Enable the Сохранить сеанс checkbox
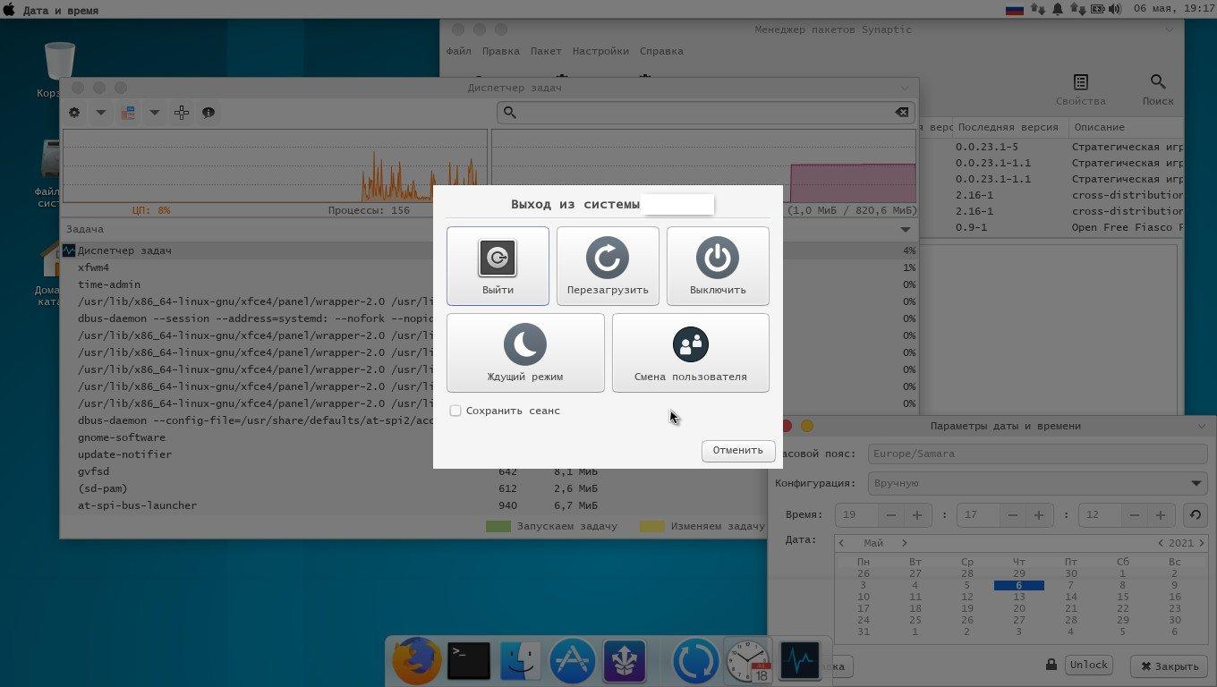 [x=455, y=411]
